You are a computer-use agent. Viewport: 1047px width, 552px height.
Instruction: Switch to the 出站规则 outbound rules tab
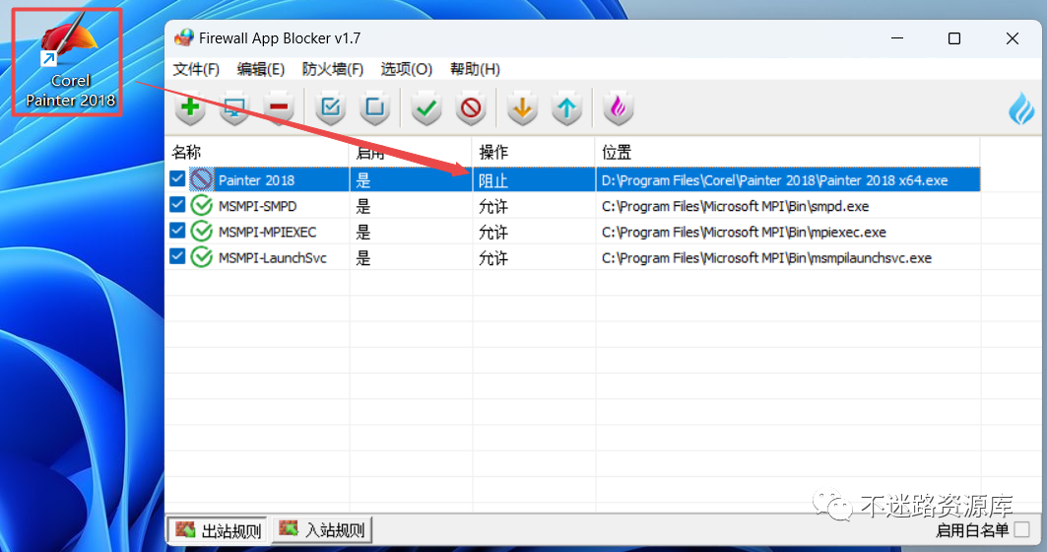(218, 530)
